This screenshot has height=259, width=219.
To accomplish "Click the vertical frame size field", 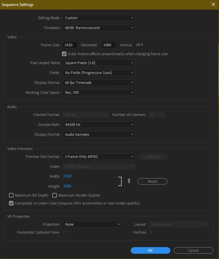I will point(109,45).
